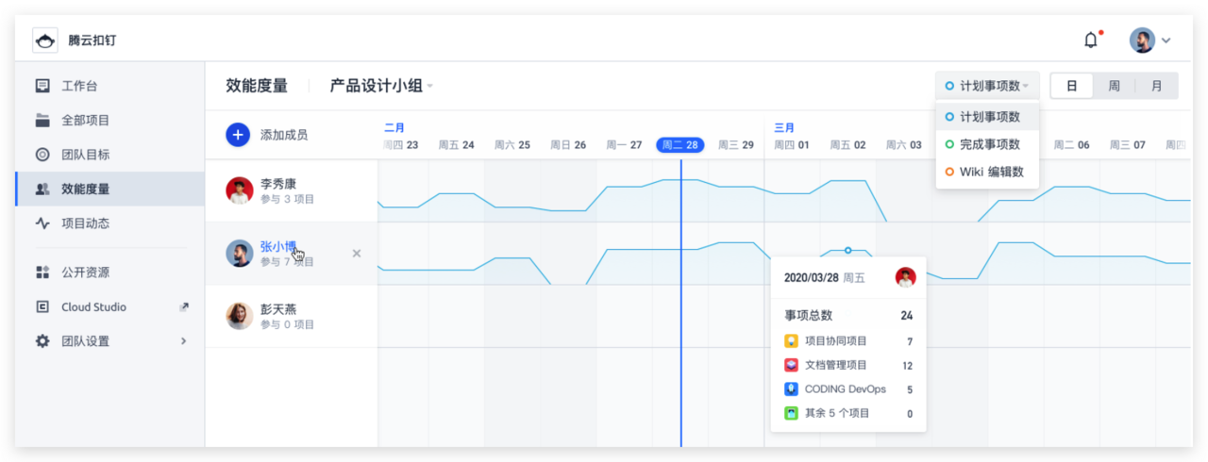The height and width of the screenshot is (462, 1208).
Task: Click Cloud Studio external link arrow
Action: click(x=184, y=306)
